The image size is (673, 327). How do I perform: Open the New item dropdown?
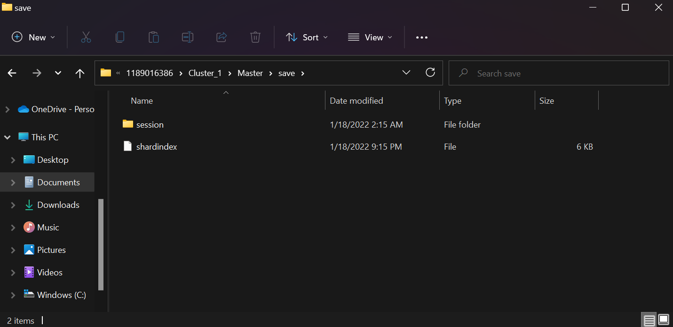pos(33,37)
